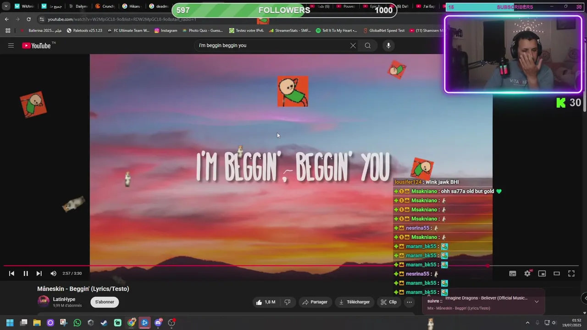Switch to the Hikaru browser tab
The image size is (587, 330).
[x=132, y=6]
